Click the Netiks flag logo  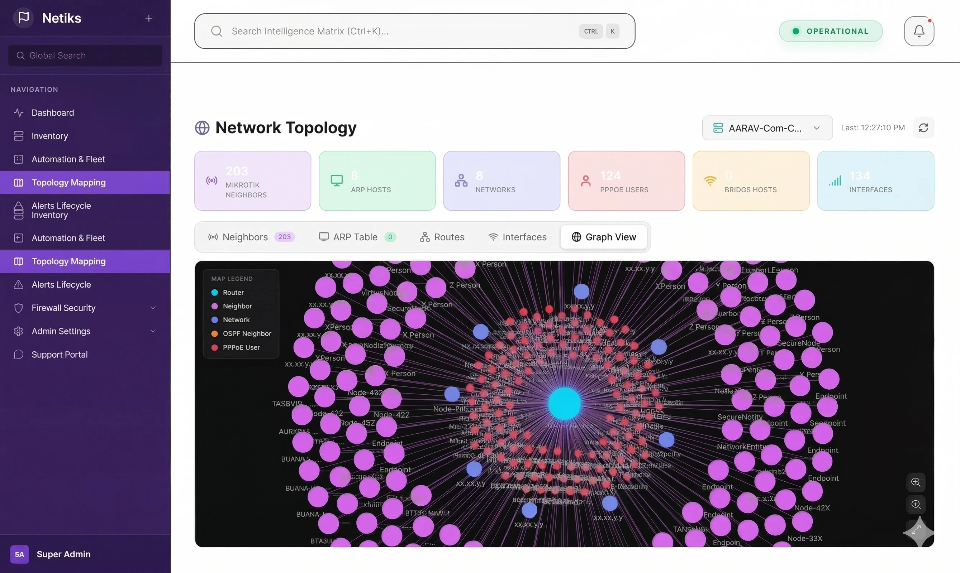[23, 18]
